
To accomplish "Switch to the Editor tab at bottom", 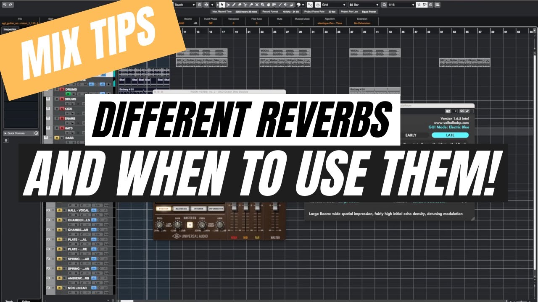I will (26, 300).
